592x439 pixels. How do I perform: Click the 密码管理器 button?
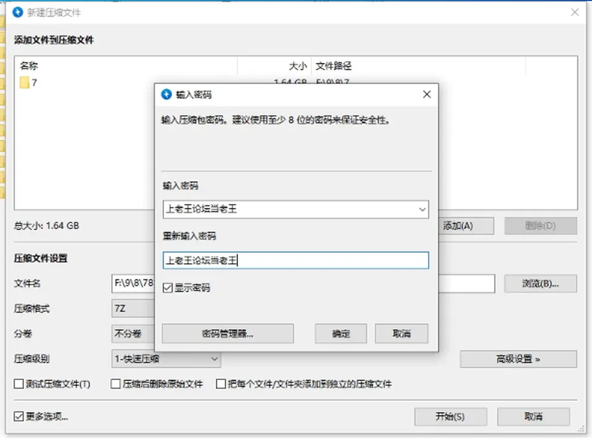(x=228, y=334)
